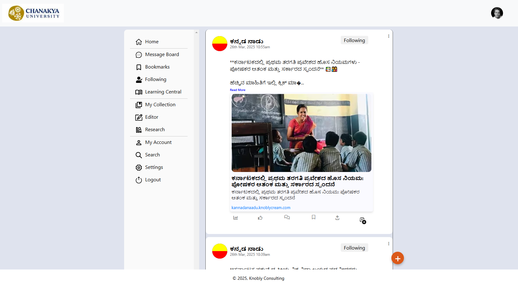Open comments on the first post
Screen dimensions: 518x286
tap(287, 217)
